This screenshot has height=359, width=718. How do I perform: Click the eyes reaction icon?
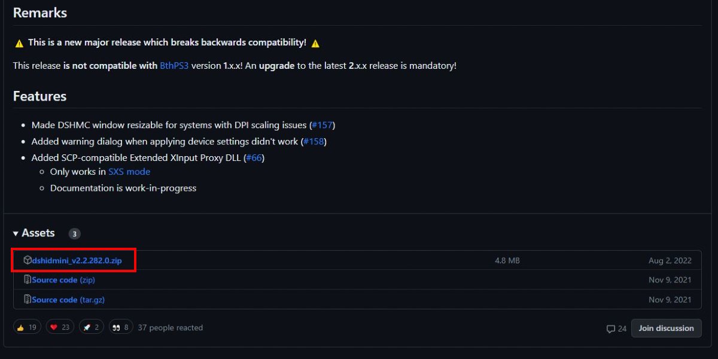118,327
